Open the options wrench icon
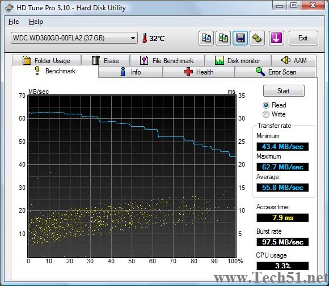This screenshot has height=286, width=329. (257, 38)
